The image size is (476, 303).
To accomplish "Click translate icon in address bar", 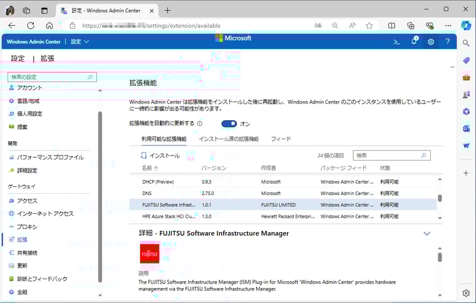I will click(318, 26).
